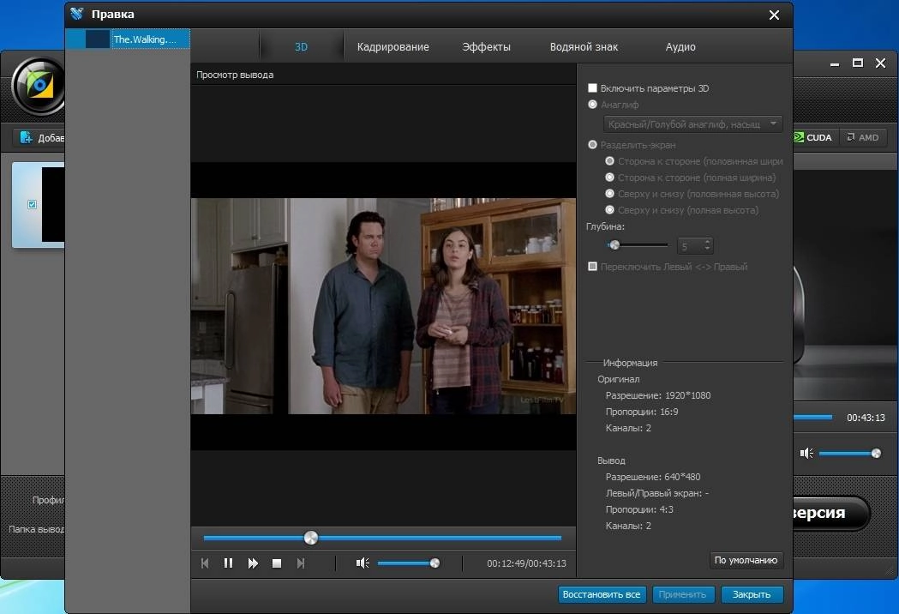Toggle Переключить Левый <-> Правый checkbox
Screen dimensions: 899x614
click(x=592, y=266)
